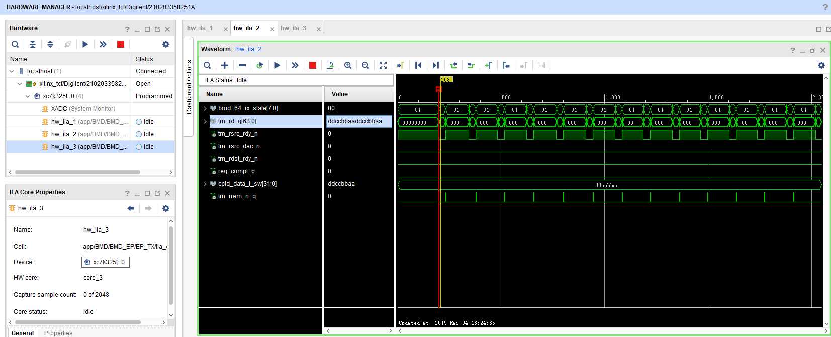Jump to next transition
Screen dimensions: 831x337
click(471, 65)
